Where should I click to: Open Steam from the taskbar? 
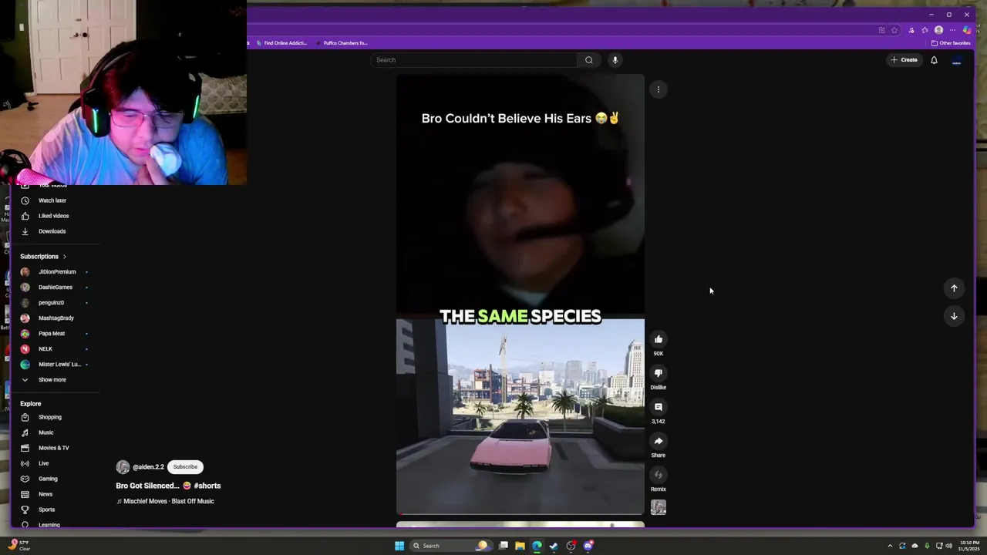[554, 546]
